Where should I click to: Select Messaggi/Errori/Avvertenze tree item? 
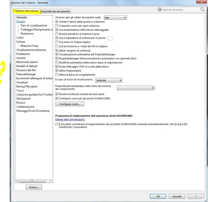point(33,111)
